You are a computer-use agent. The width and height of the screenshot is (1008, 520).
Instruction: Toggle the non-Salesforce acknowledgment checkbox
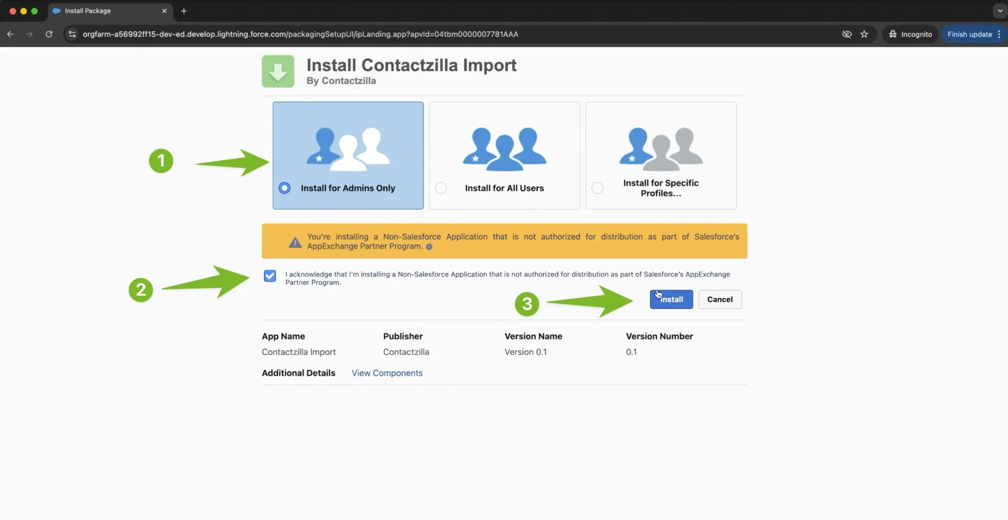(x=270, y=276)
